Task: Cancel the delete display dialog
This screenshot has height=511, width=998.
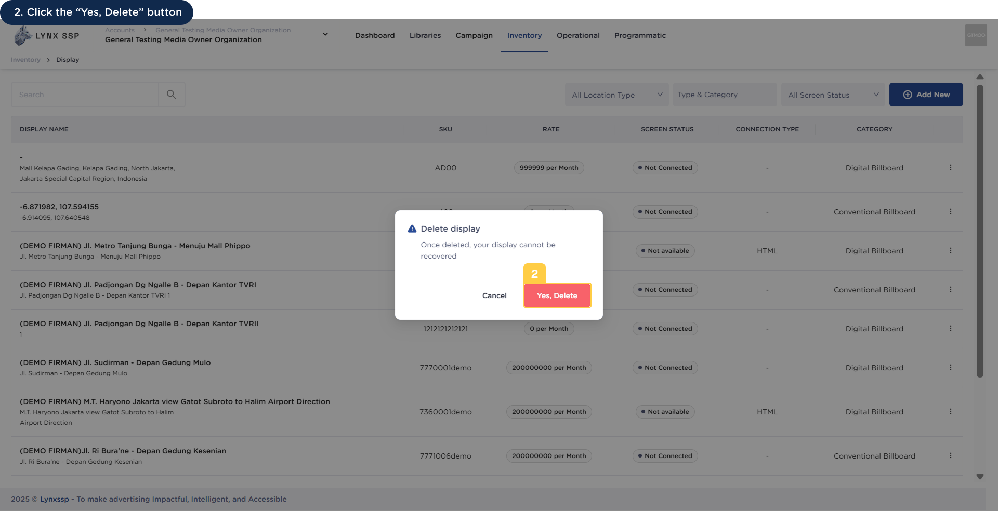Action: [x=494, y=295]
